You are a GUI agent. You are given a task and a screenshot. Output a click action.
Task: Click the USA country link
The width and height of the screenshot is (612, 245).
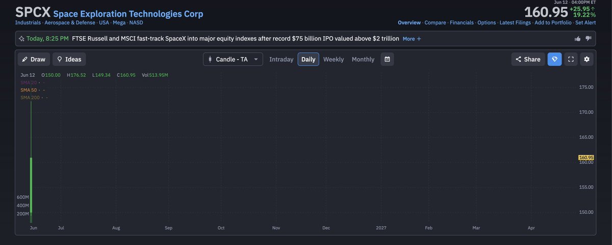pyautogui.click(x=105, y=23)
